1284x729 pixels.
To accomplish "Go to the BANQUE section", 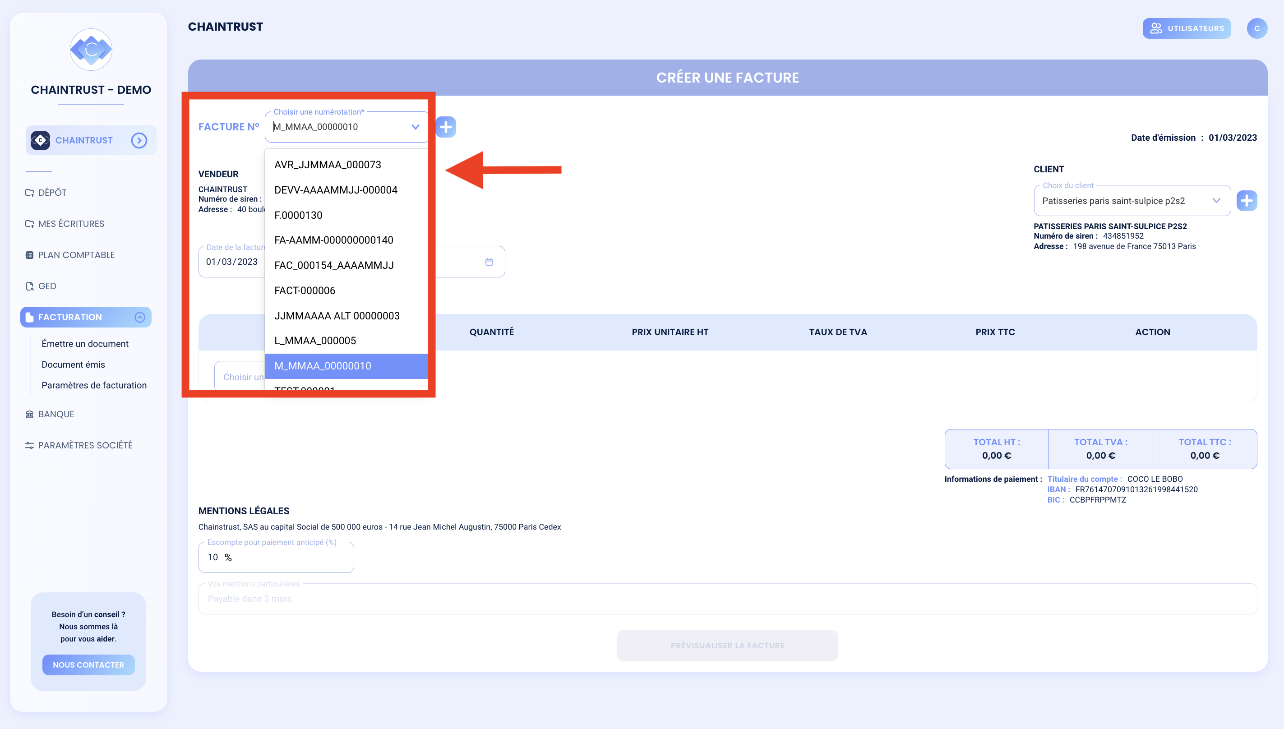I will [50, 414].
